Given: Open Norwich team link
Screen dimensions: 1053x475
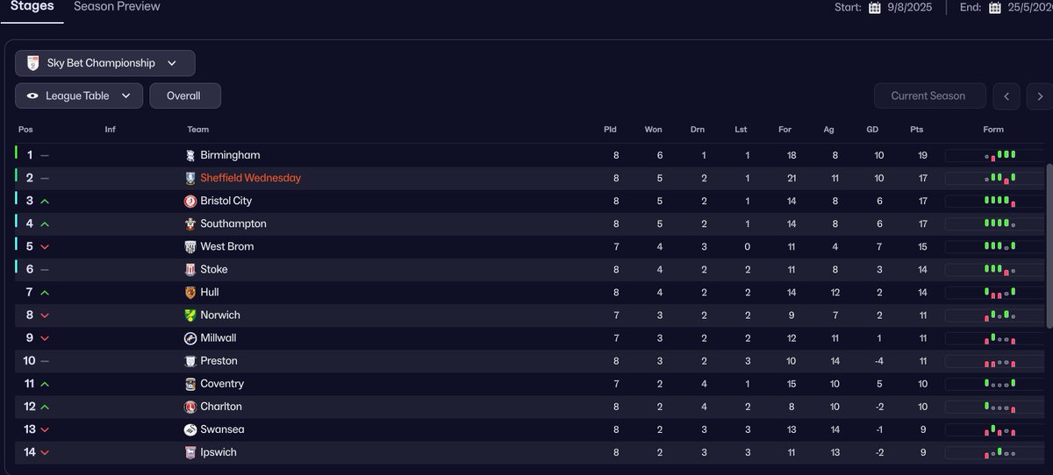Looking at the screenshot, I should (220, 315).
